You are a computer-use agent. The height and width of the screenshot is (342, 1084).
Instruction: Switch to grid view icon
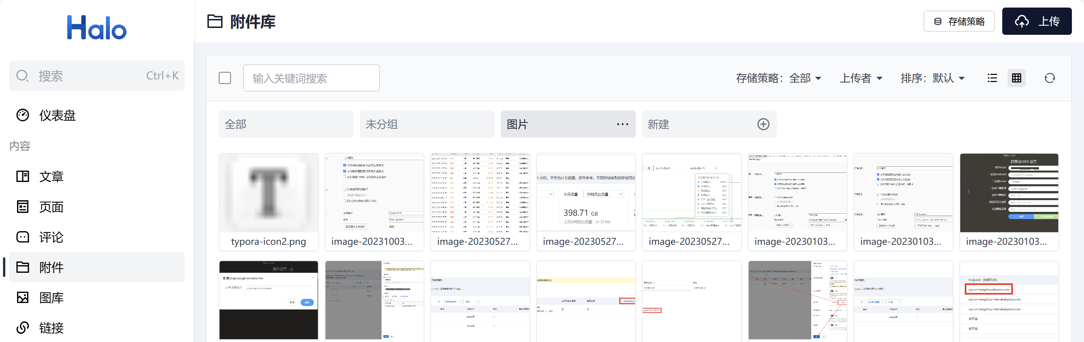click(1017, 78)
